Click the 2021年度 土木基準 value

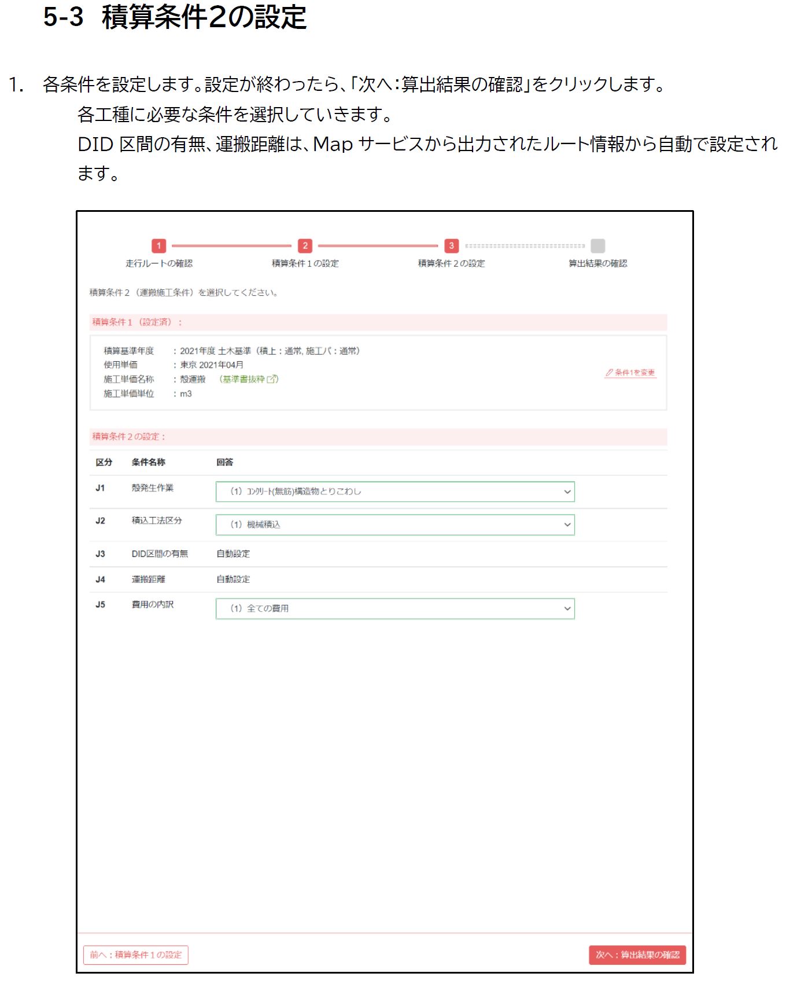coord(270,351)
